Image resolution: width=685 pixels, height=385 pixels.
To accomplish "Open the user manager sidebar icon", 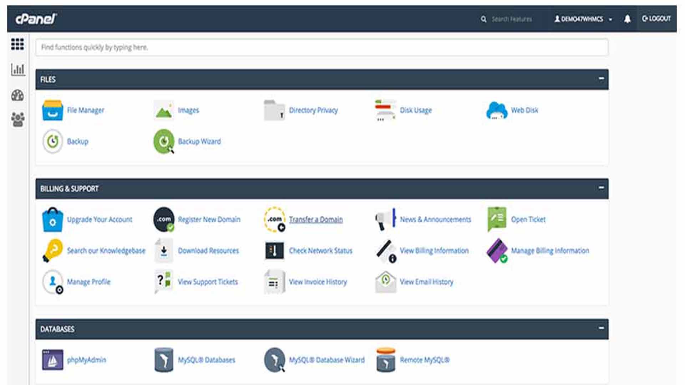I will coord(17,119).
